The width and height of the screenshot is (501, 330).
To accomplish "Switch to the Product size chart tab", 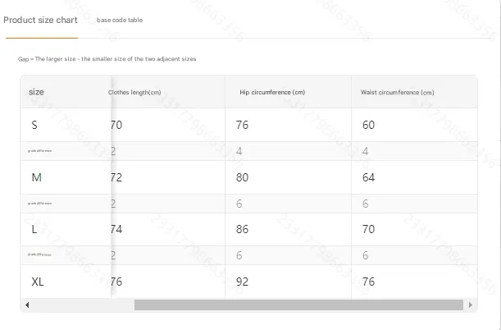I will [x=40, y=20].
